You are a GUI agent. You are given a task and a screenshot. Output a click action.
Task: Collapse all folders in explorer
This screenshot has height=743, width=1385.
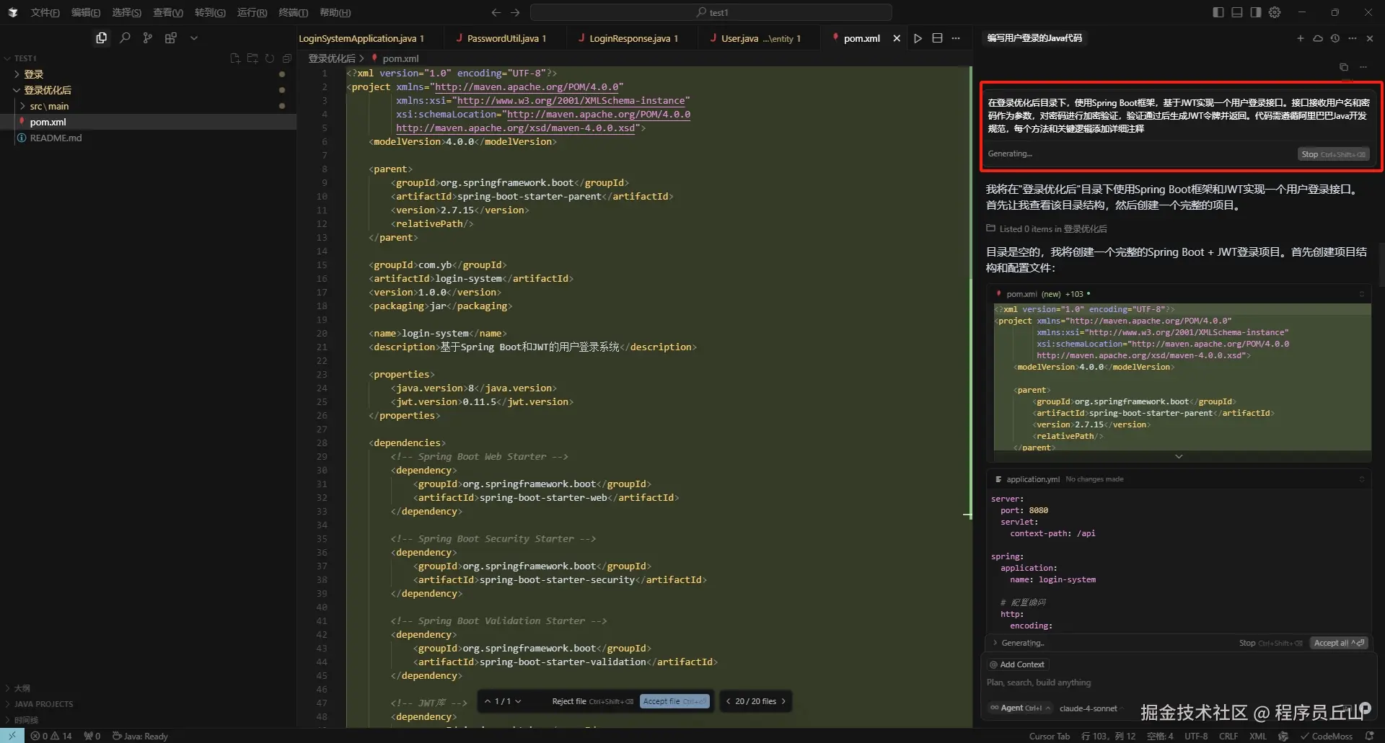287,58
